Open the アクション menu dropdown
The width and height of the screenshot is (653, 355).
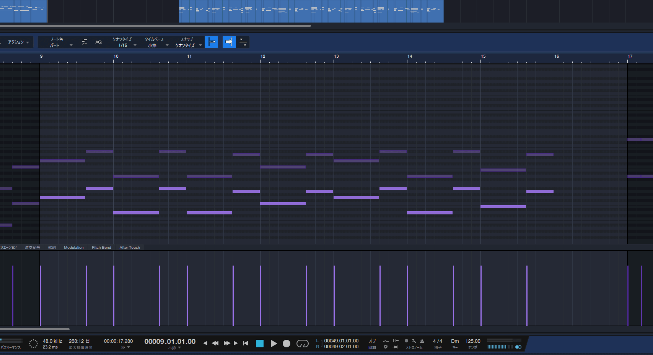pyautogui.click(x=18, y=42)
